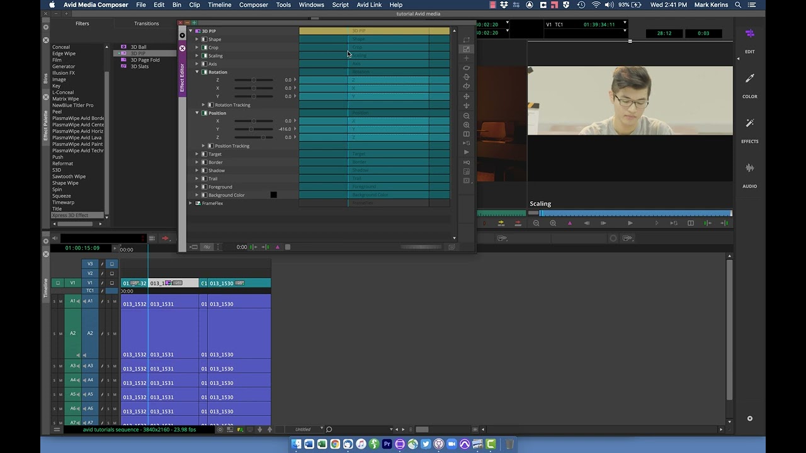Switch to the Filters tab
The height and width of the screenshot is (453, 806).
pyautogui.click(x=82, y=24)
